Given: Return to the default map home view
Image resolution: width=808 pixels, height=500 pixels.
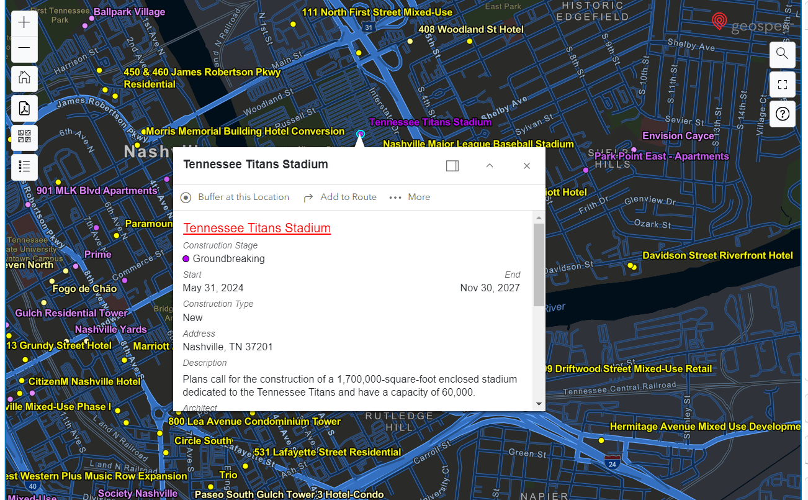Looking at the screenshot, I should 24,78.
